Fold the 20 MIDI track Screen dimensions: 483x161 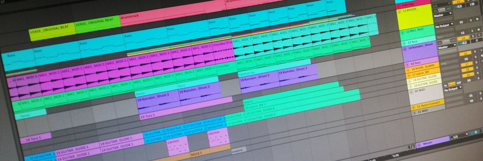pos(411,92)
